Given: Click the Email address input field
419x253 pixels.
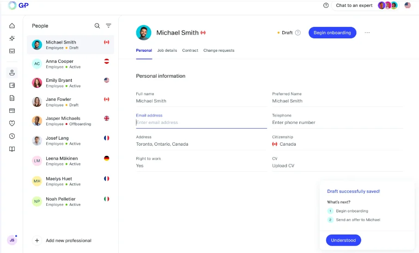Looking at the screenshot, I should click(x=201, y=123).
